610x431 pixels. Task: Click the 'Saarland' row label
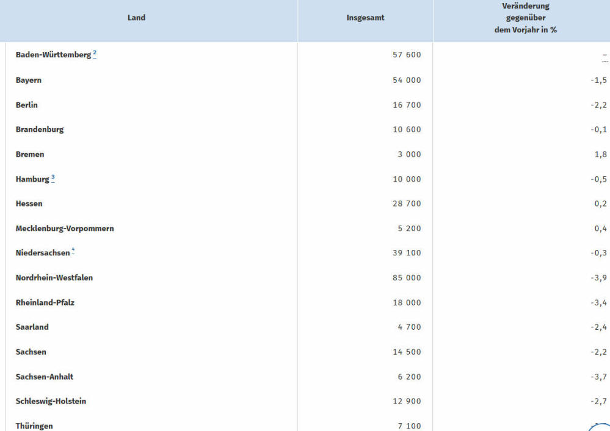[32, 327]
